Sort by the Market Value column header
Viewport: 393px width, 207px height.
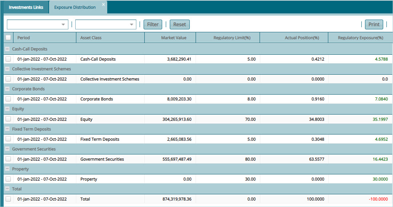(170, 38)
